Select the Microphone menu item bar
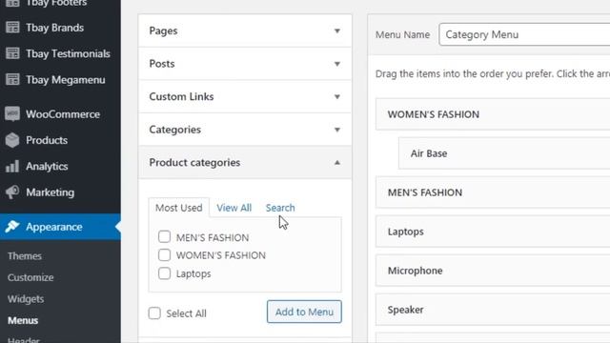 [493, 271]
